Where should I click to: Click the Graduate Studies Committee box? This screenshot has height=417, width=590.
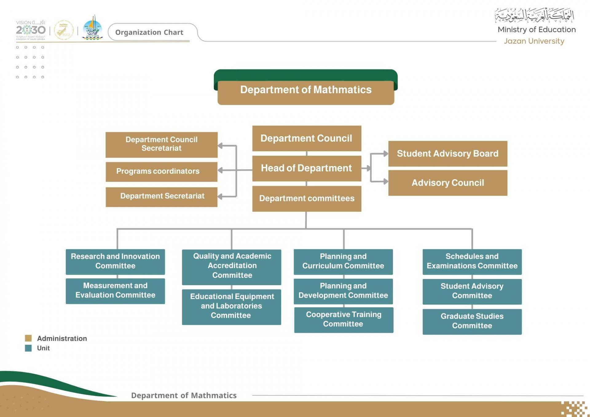pos(472,321)
